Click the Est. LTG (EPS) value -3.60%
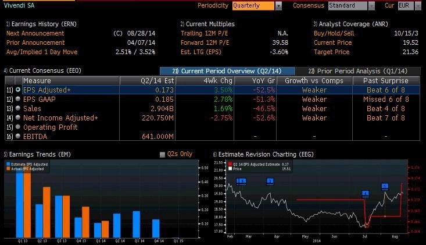Image resolution: width=426 pixels, height=245 pixels. point(279,52)
